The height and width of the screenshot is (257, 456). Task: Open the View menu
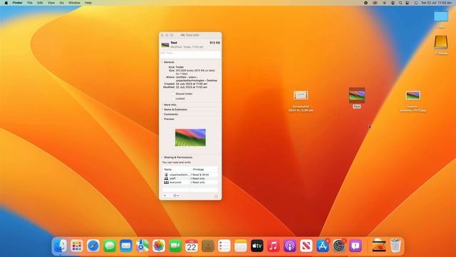pyautogui.click(x=51, y=3)
